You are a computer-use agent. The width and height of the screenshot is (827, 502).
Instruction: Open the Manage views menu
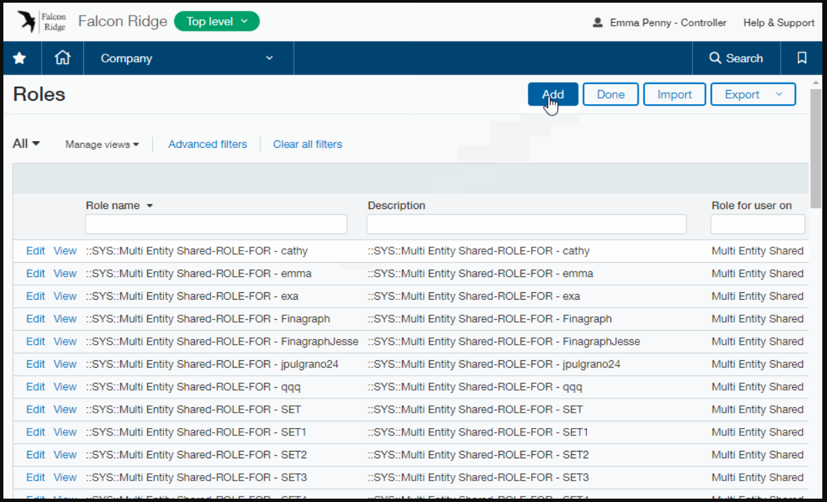tap(102, 144)
